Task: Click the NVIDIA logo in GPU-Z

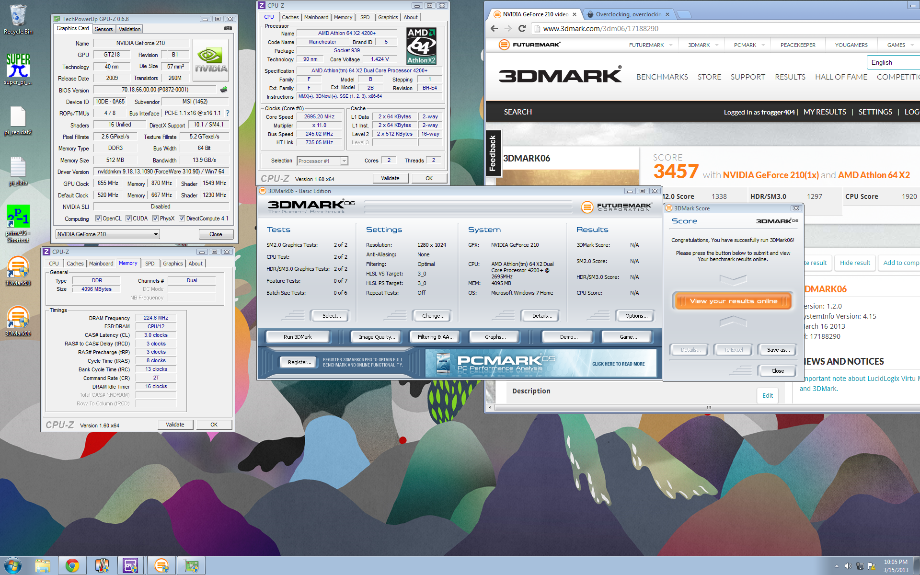Action: 211,60
